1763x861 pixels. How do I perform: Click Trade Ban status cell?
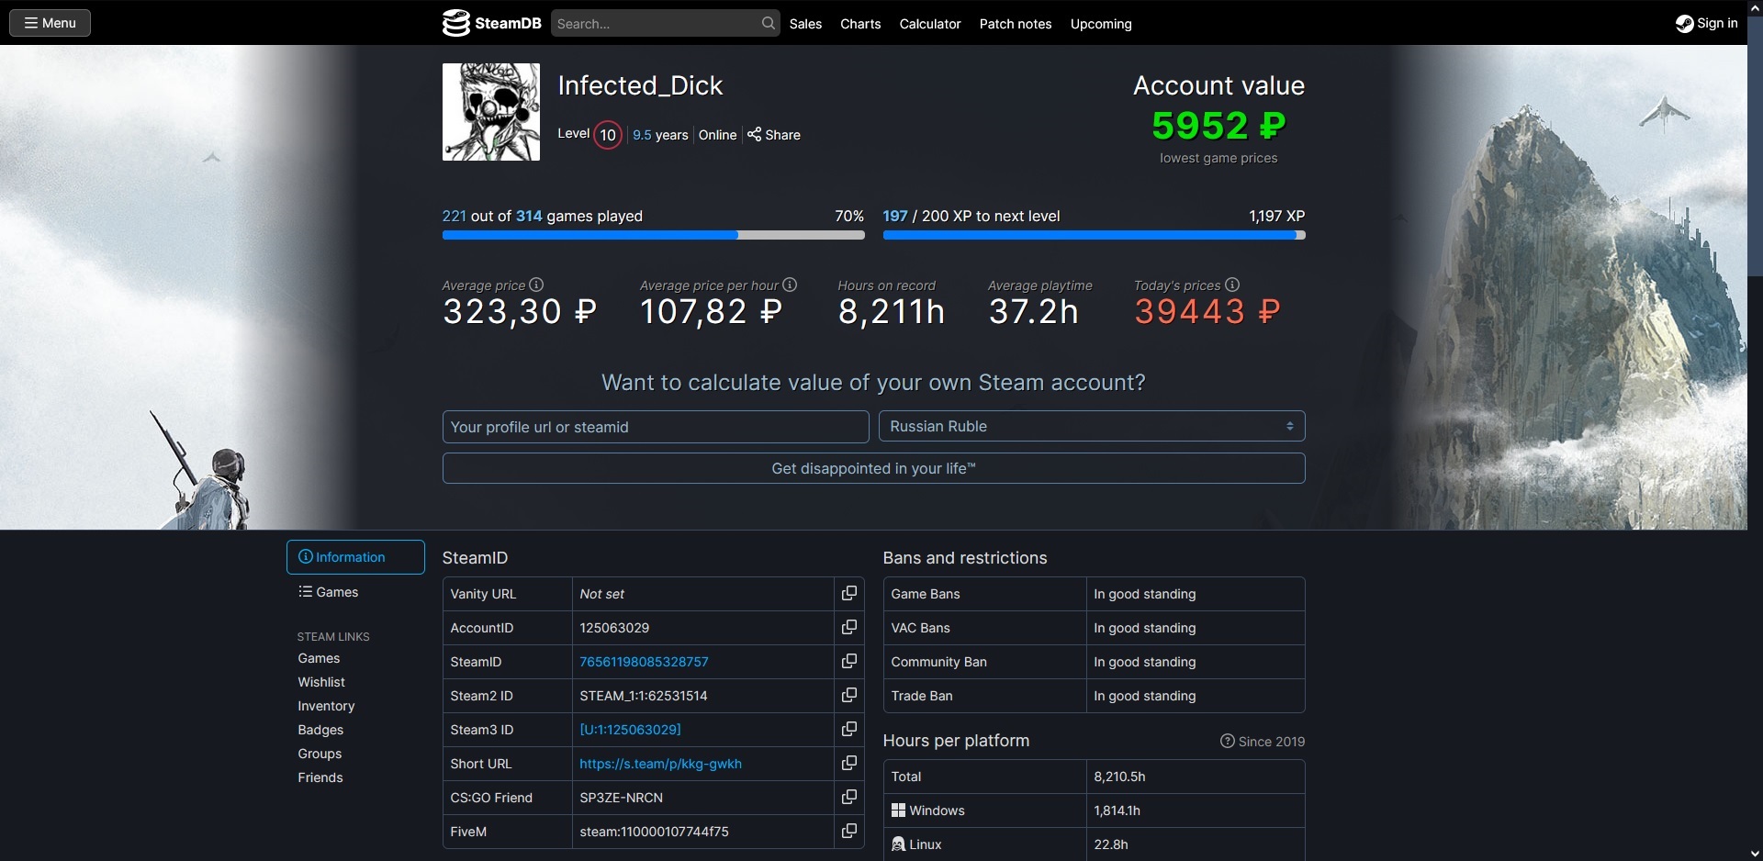coord(1195,696)
